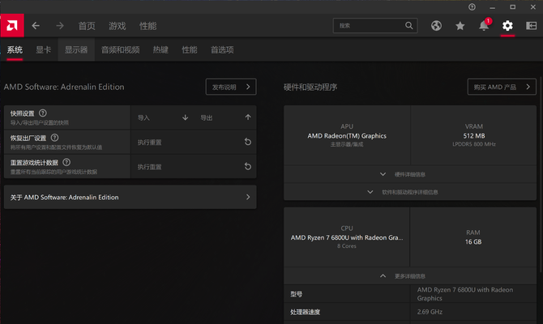
Task: Click the help icon beside 快照设置
Action: (x=43, y=113)
